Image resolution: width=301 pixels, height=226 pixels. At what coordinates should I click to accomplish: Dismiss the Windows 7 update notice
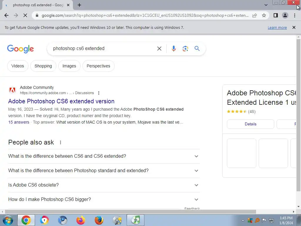(x=294, y=27)
